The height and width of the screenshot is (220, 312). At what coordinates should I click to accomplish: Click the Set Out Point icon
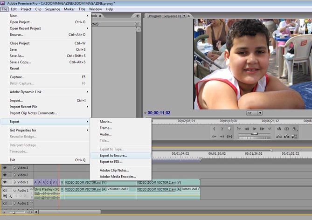click(x=222, y=129)
